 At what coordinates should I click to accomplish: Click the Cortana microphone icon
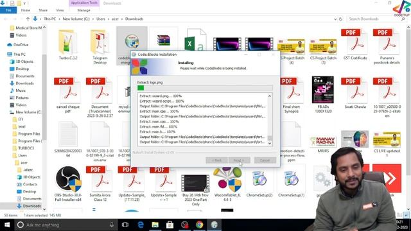(112, 225)
